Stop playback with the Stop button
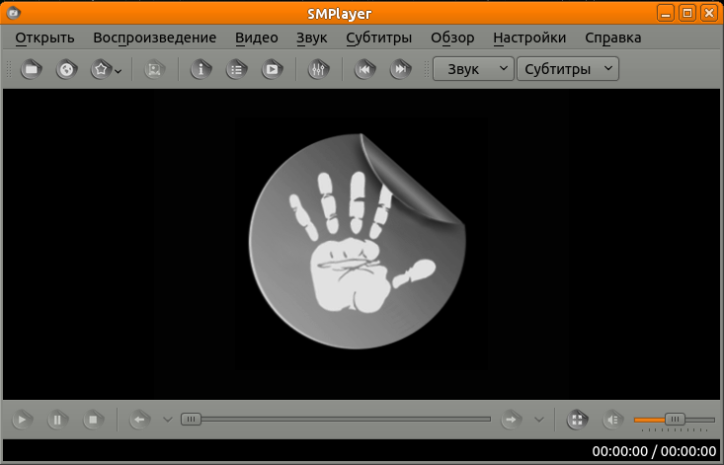This screenshot has height=465, width=724. (x=93, y=420)
